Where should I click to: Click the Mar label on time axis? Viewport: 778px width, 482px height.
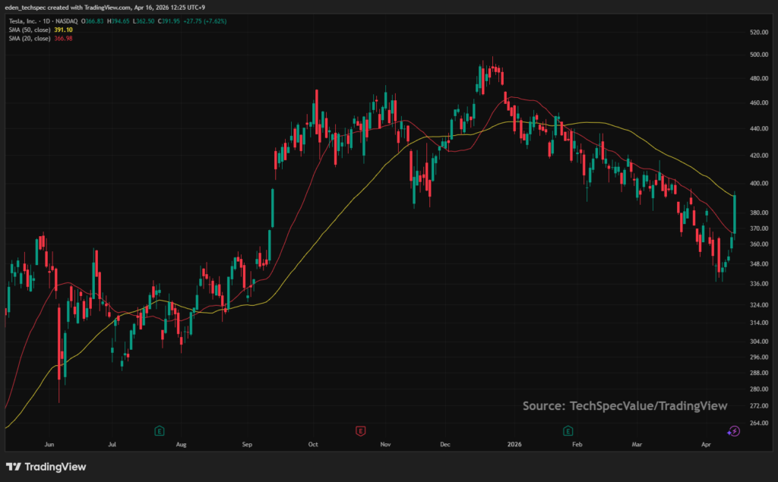coord(637,444)
